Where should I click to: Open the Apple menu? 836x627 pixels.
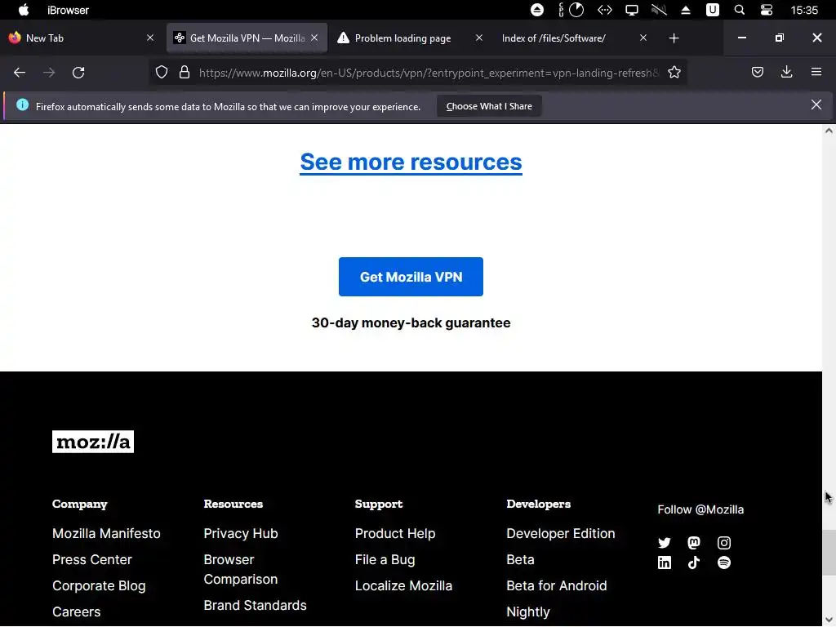coord(24,10)
